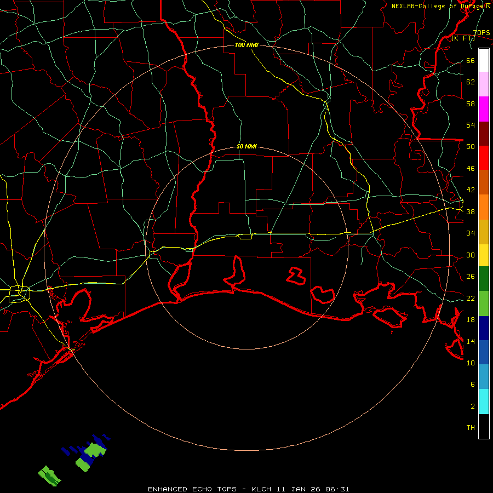493x493 pixels.
Task: Click the 66 legend value
Action: coord(471,60)
